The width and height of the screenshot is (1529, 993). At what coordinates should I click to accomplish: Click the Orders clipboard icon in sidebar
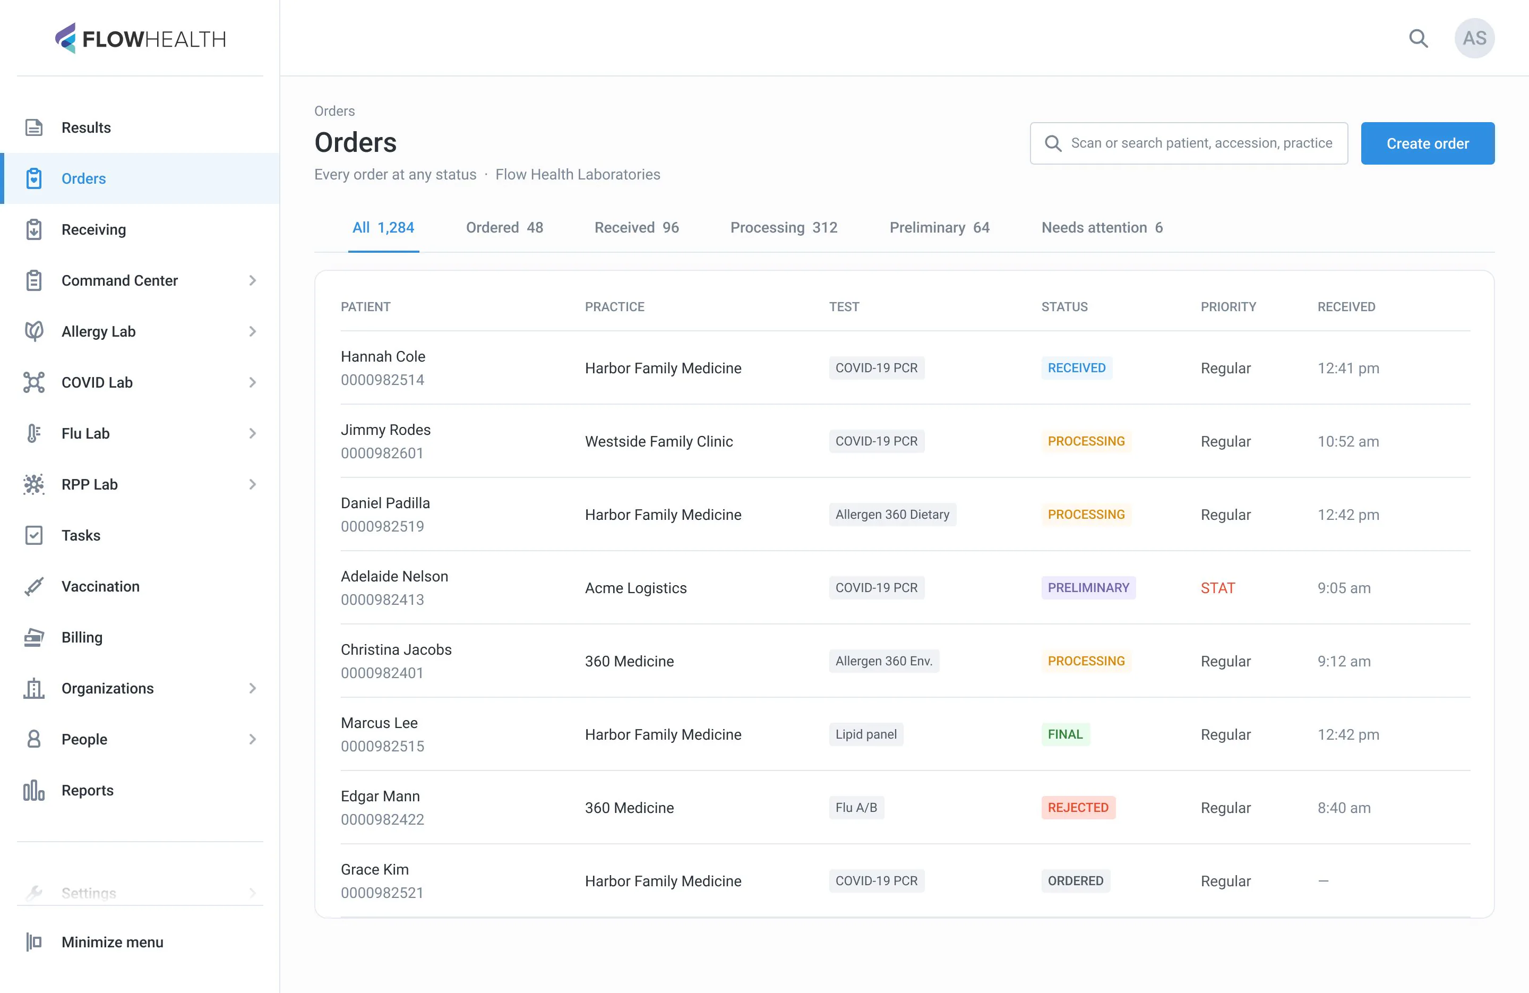pyautogui.click(x=34, y=178)
